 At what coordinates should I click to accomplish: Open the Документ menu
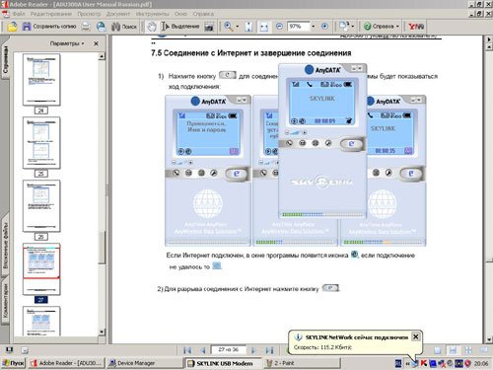point(118,14)
